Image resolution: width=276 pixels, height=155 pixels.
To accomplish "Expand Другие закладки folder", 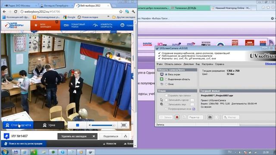I will pyautogui.click(x=124, y=17).
